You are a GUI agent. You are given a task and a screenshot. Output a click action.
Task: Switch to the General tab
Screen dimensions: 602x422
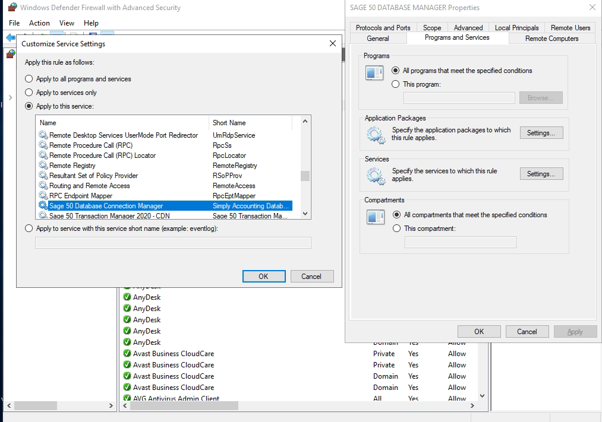tap(378, 39)
